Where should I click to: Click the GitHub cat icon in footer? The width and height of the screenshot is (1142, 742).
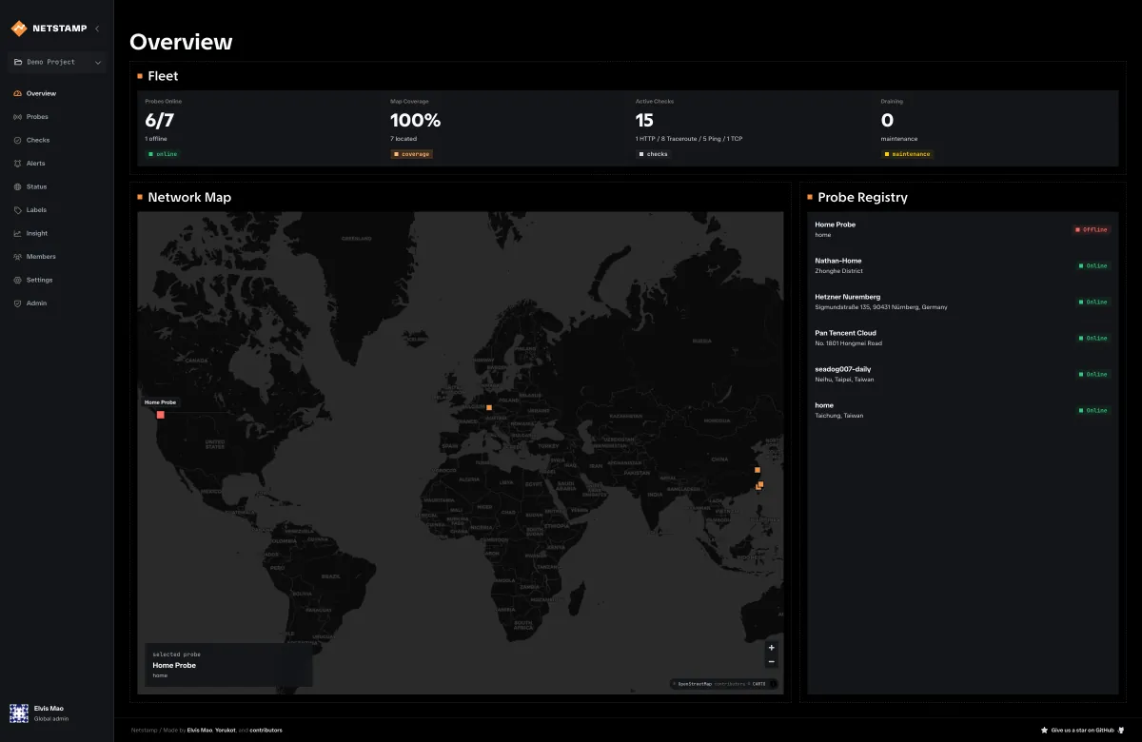point(1123,731)
